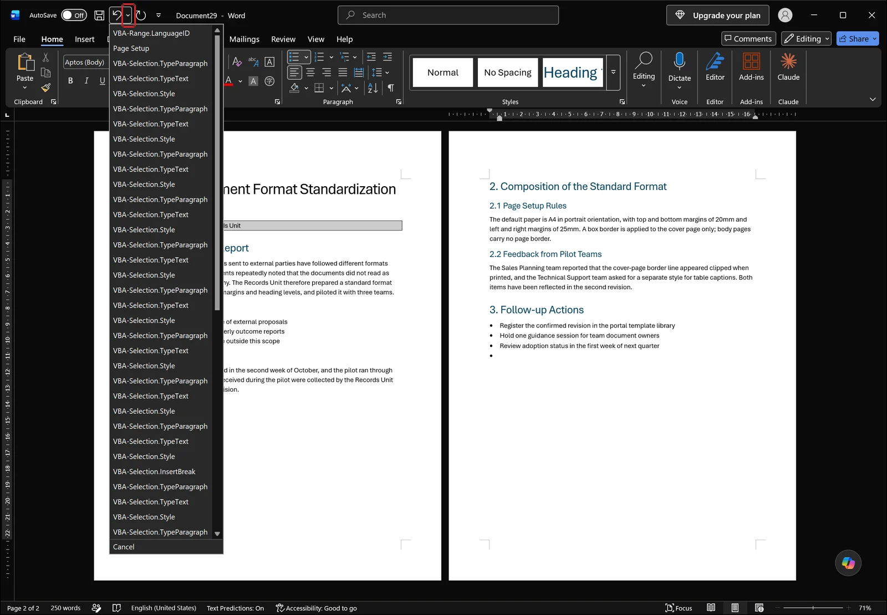This screenshot has width=887, height=615.
Task: Open Paragraph settings dialog launcher
Action: click(x=399, y=102)
